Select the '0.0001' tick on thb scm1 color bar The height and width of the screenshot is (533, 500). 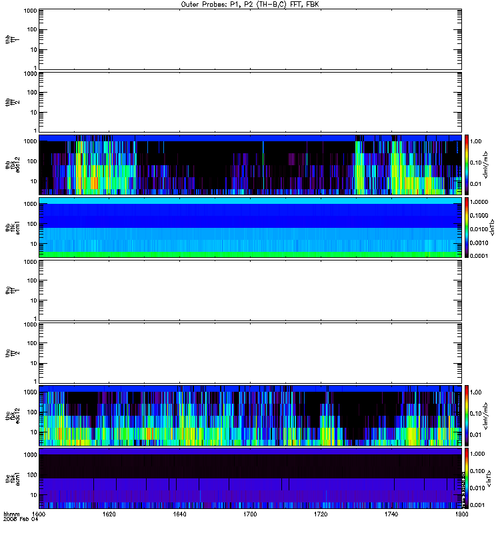click(x=479, y=256)
